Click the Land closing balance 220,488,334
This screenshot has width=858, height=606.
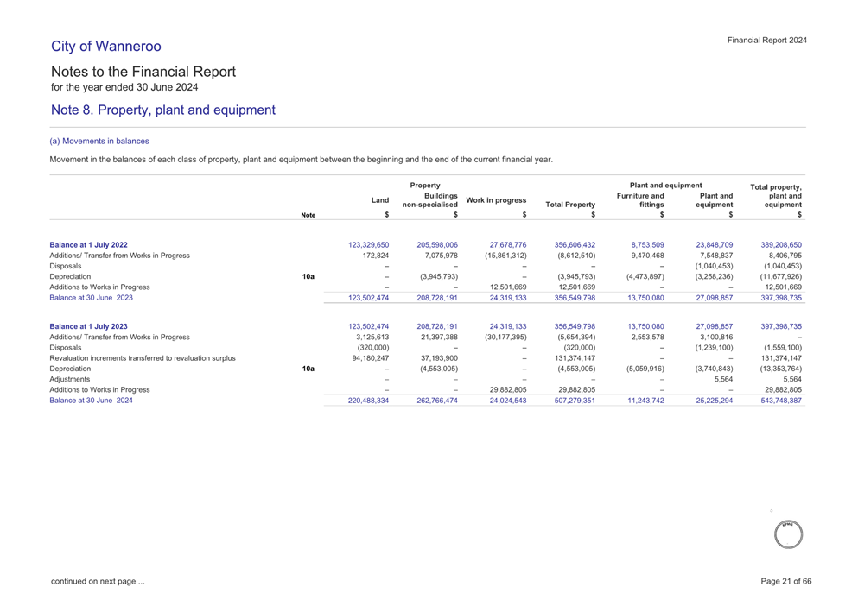368,401
